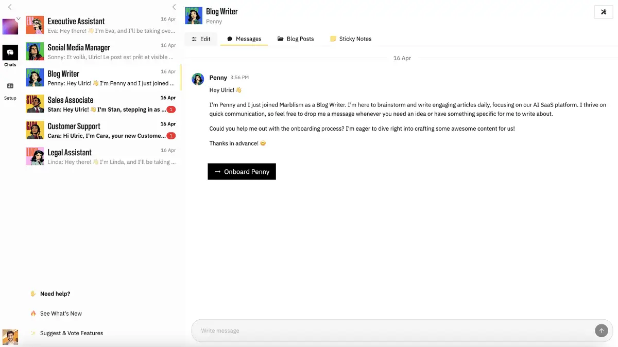Click the back arrow at top-left

coord(10,7)
